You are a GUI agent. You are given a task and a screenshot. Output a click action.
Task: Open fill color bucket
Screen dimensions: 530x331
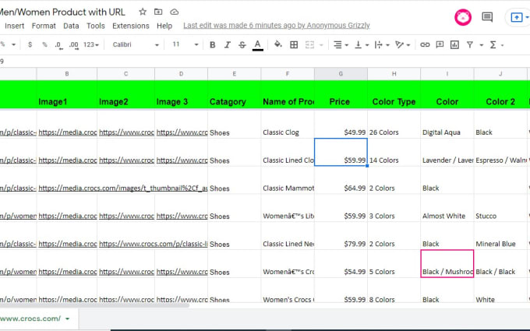(x=277, y=44)
